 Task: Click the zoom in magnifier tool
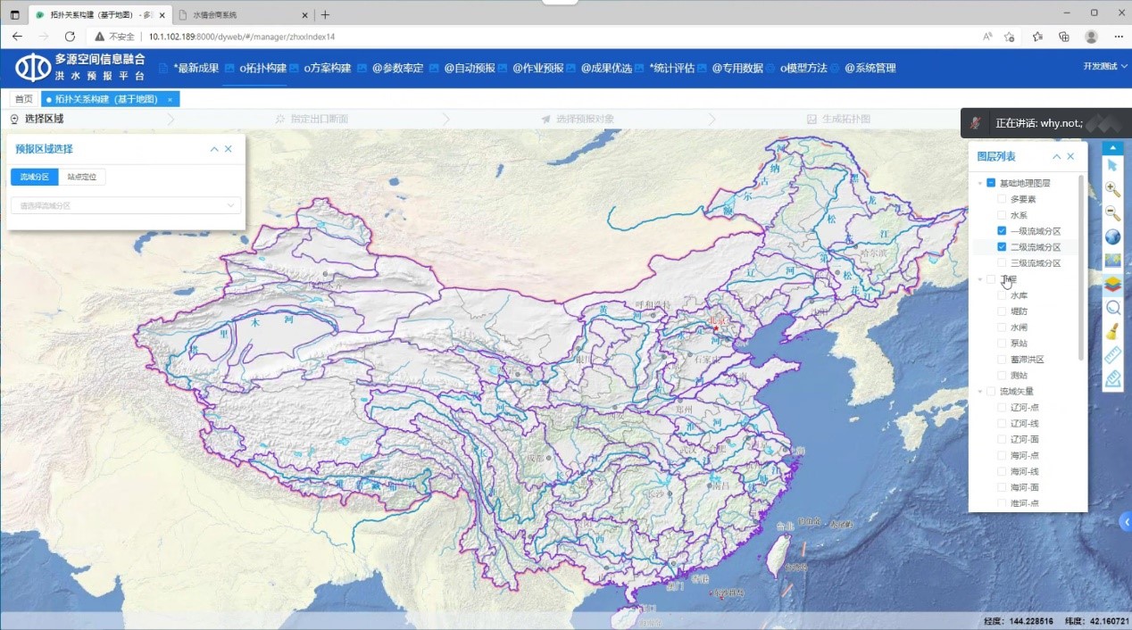(x=1112, y=189)
